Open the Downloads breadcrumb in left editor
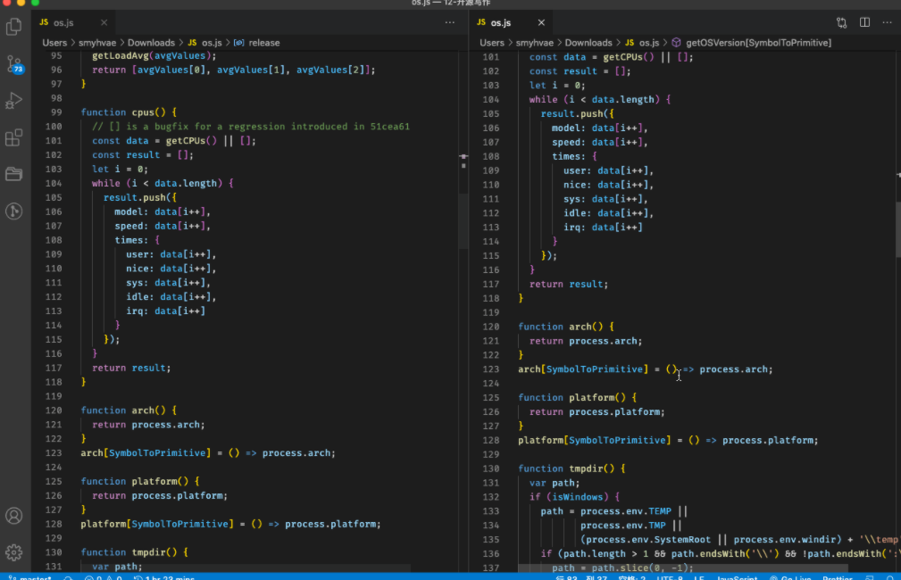The width and height of the screenshot is (901, 580). [x=151, y=43]
